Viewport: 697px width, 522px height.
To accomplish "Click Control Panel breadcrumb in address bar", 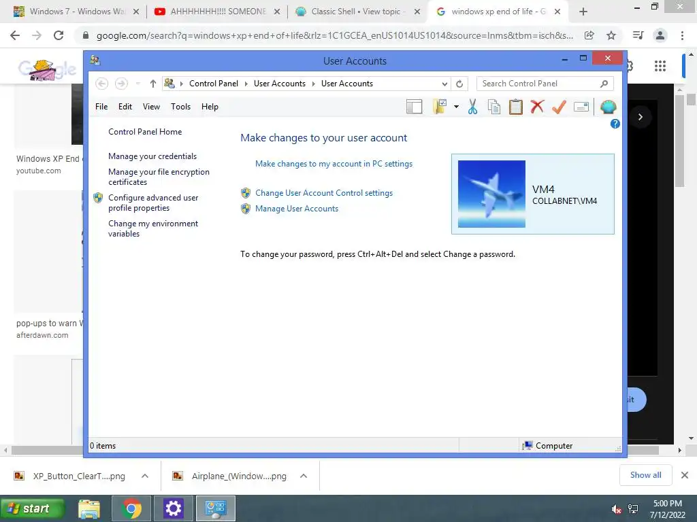I will pos(213,84).
